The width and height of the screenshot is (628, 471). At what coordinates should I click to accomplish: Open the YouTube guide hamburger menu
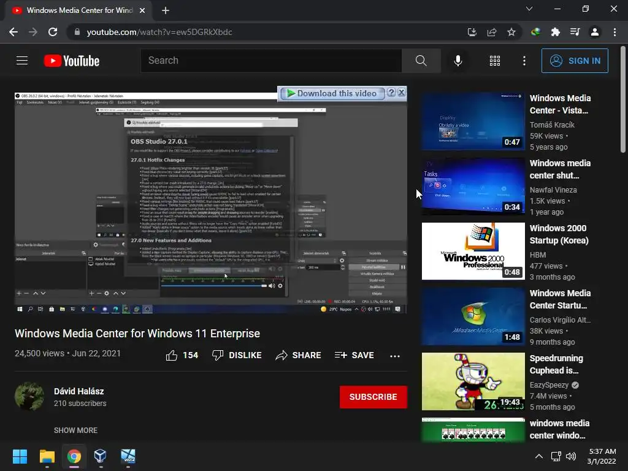tap(22, 61)
